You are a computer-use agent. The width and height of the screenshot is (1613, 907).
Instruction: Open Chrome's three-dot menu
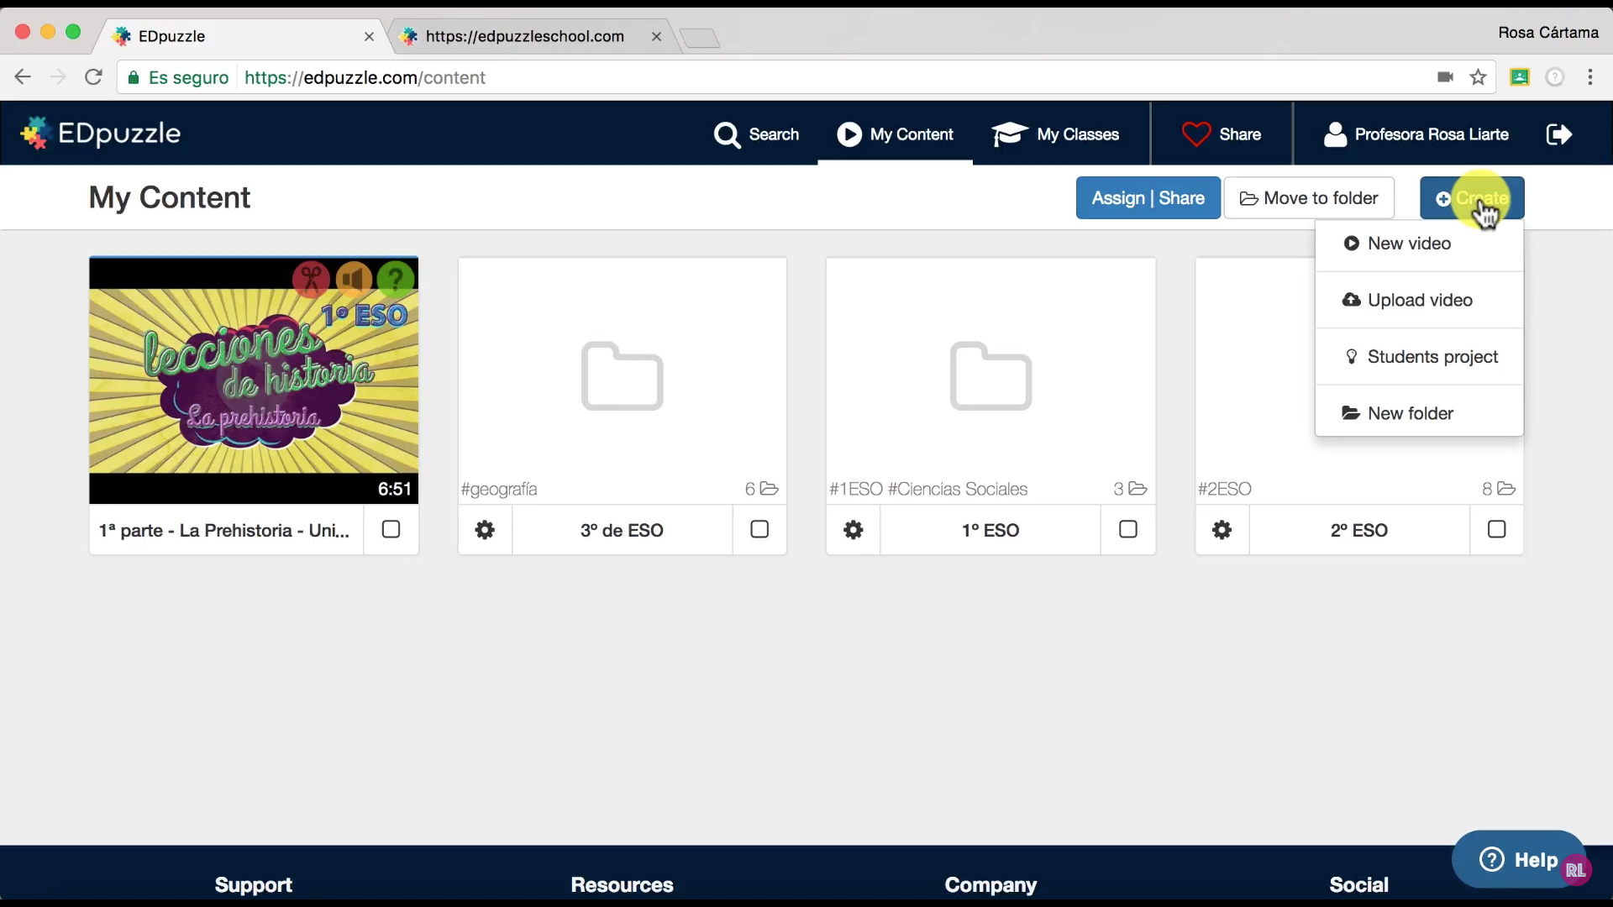pyautogui.click(x=1589, y=77)
